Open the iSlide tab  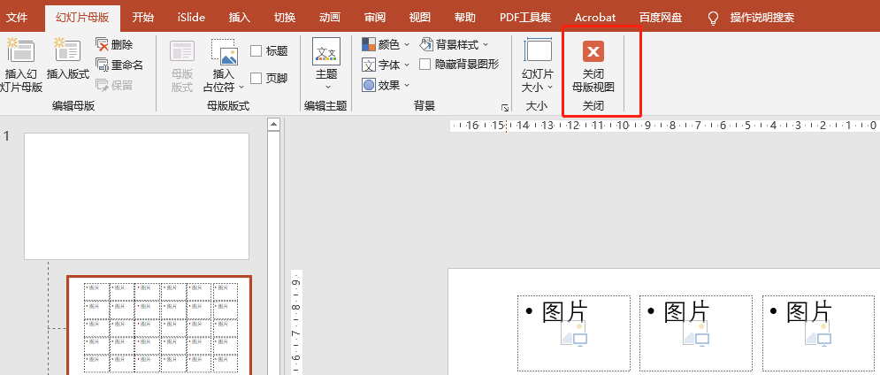tap(191, 18)
